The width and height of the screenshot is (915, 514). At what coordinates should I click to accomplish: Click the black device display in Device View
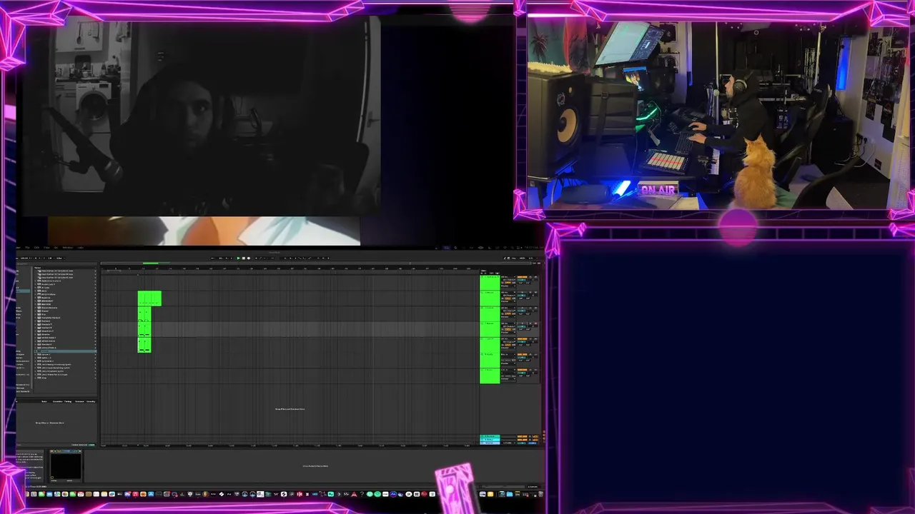click(x=65, y=467)
